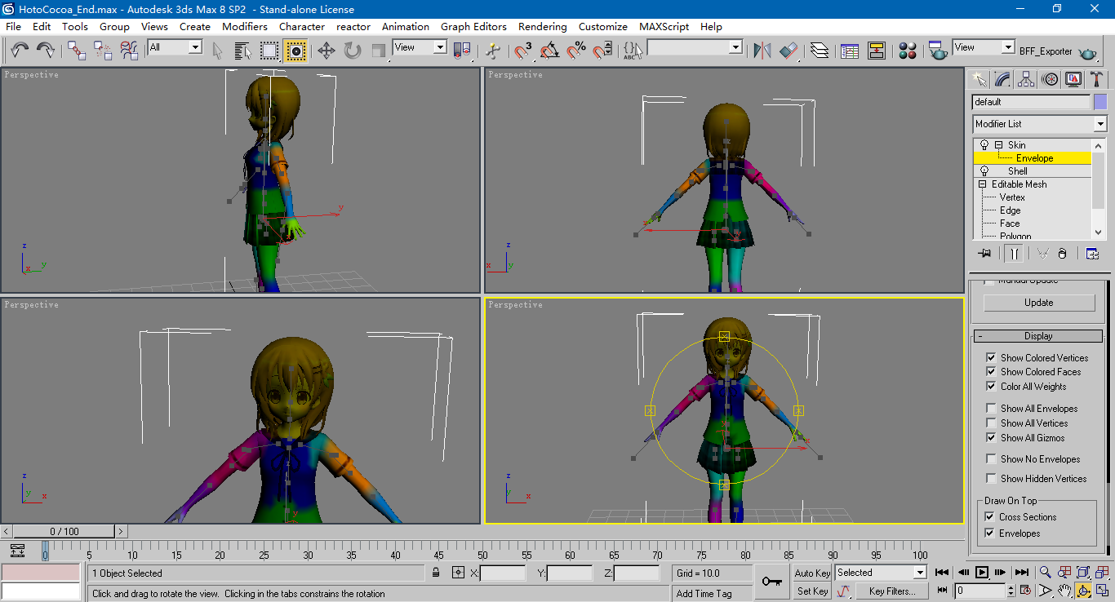Open the Hierarchy command panel tab
Viewport: 1115px width, 602px height.
point(1026,79)
